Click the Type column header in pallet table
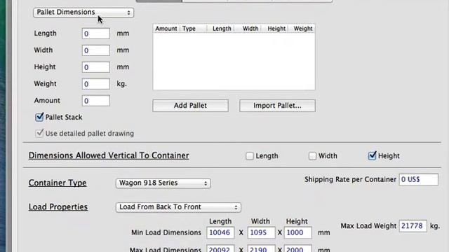This screenshot has width=449, height=252. tap(194, 29)
